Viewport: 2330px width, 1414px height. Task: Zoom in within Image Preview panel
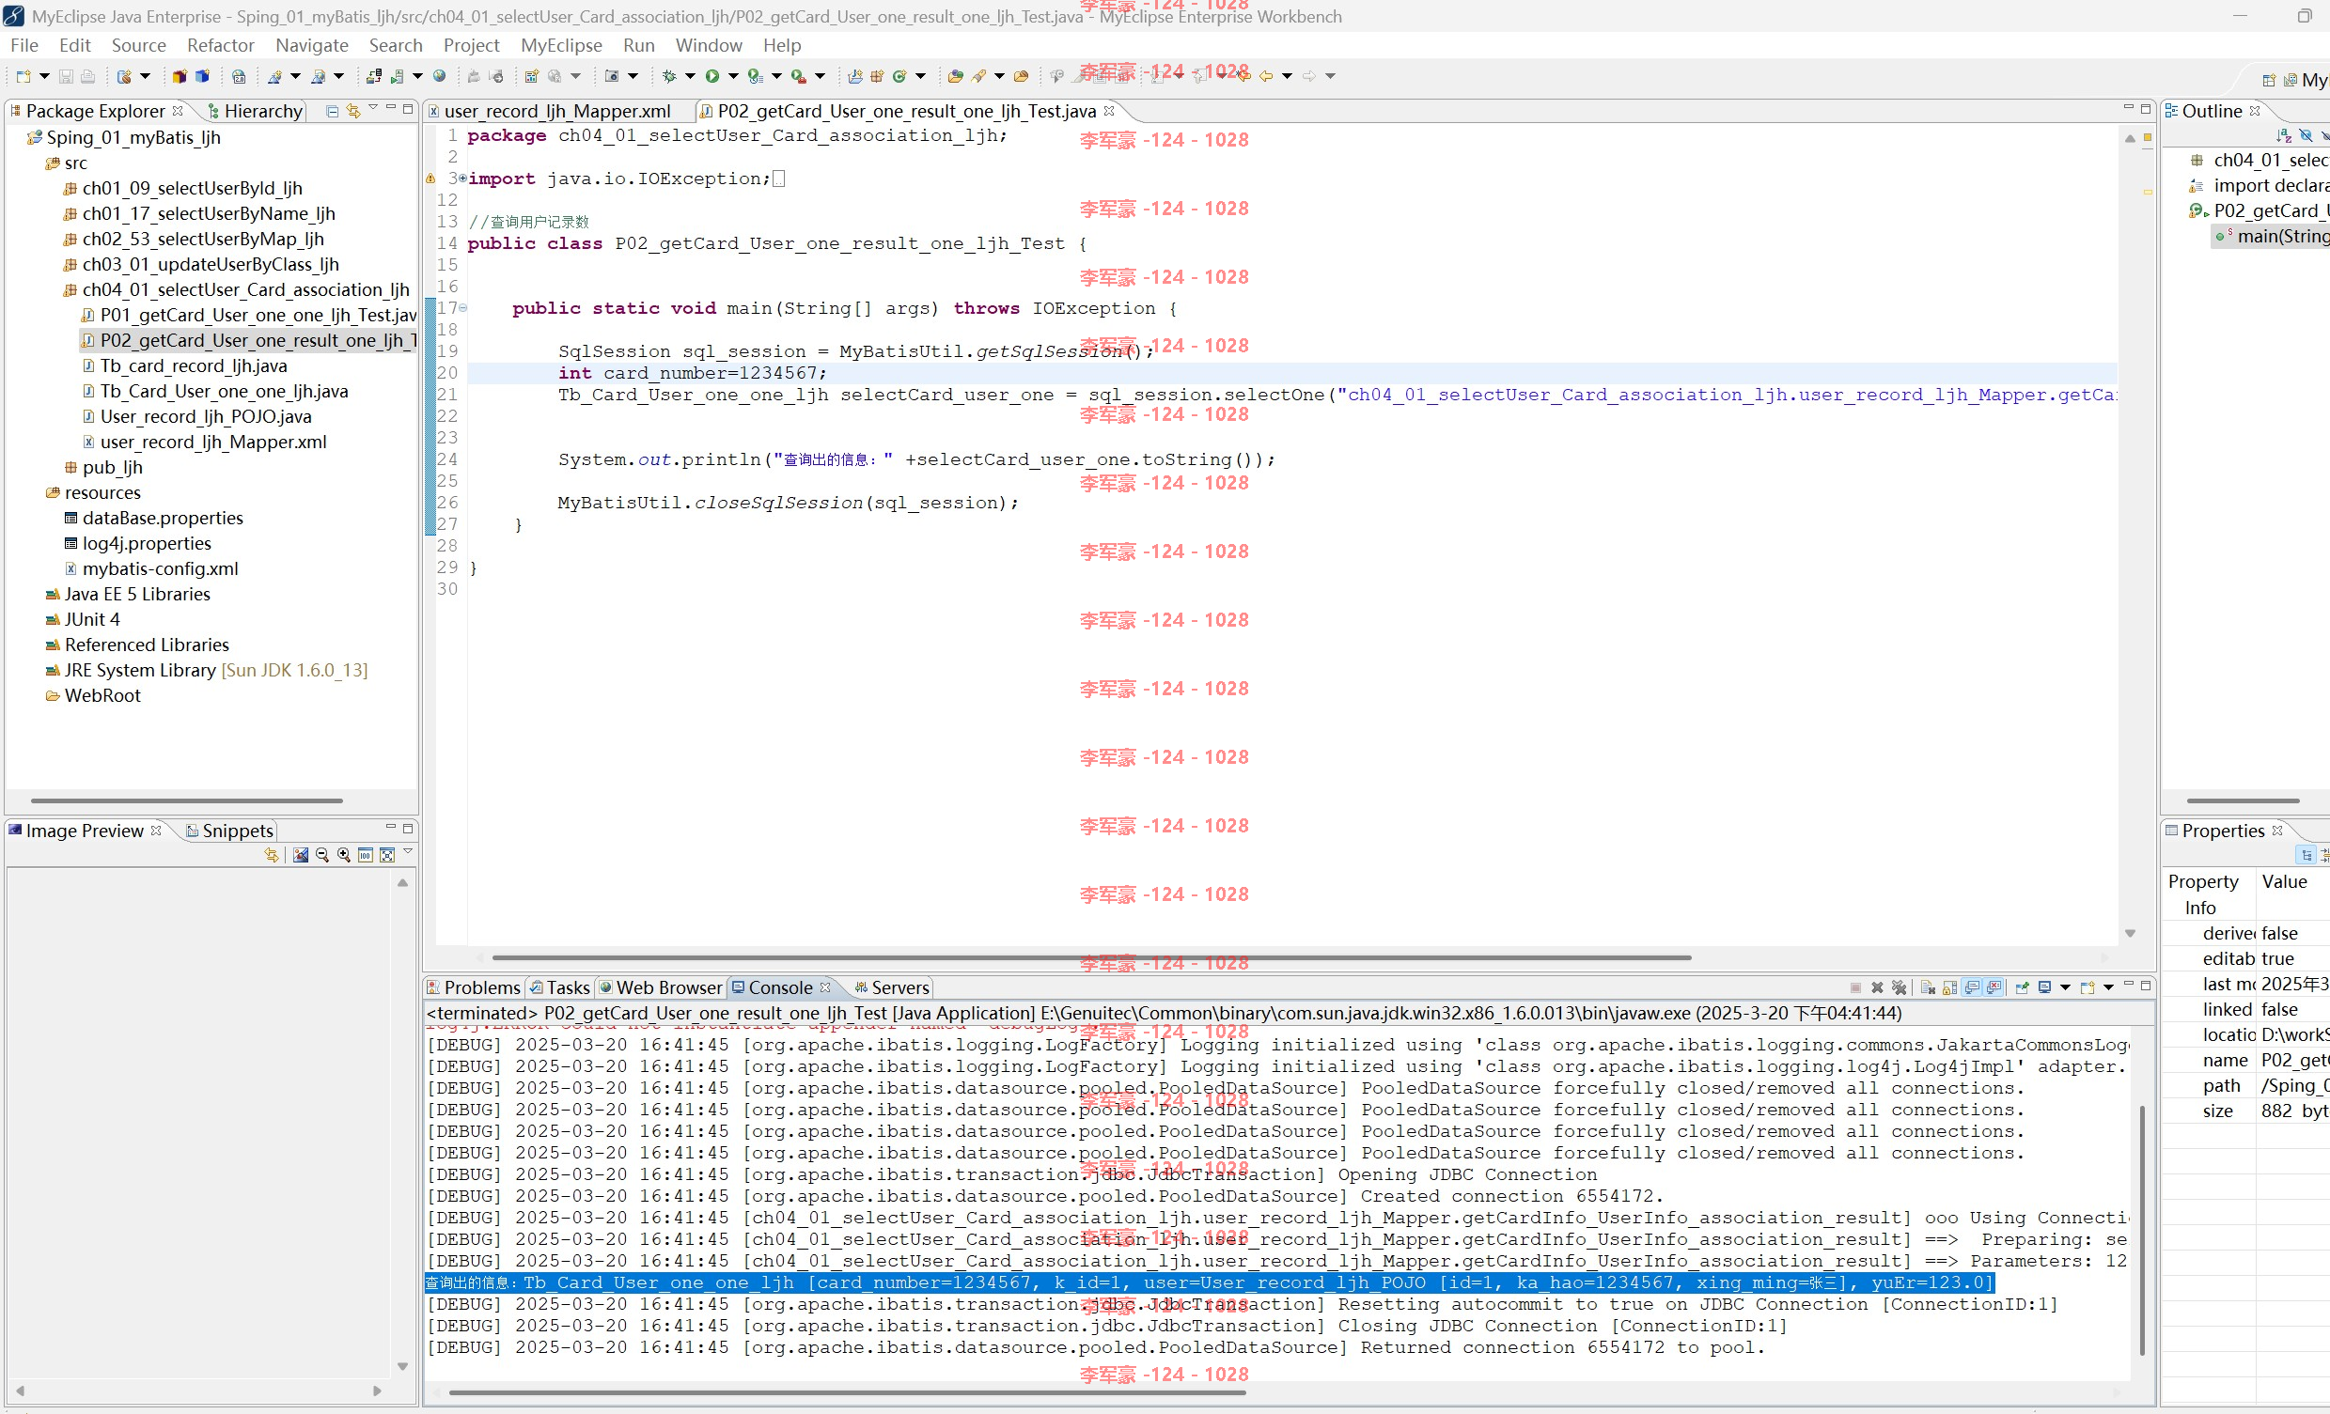(344, 854)
